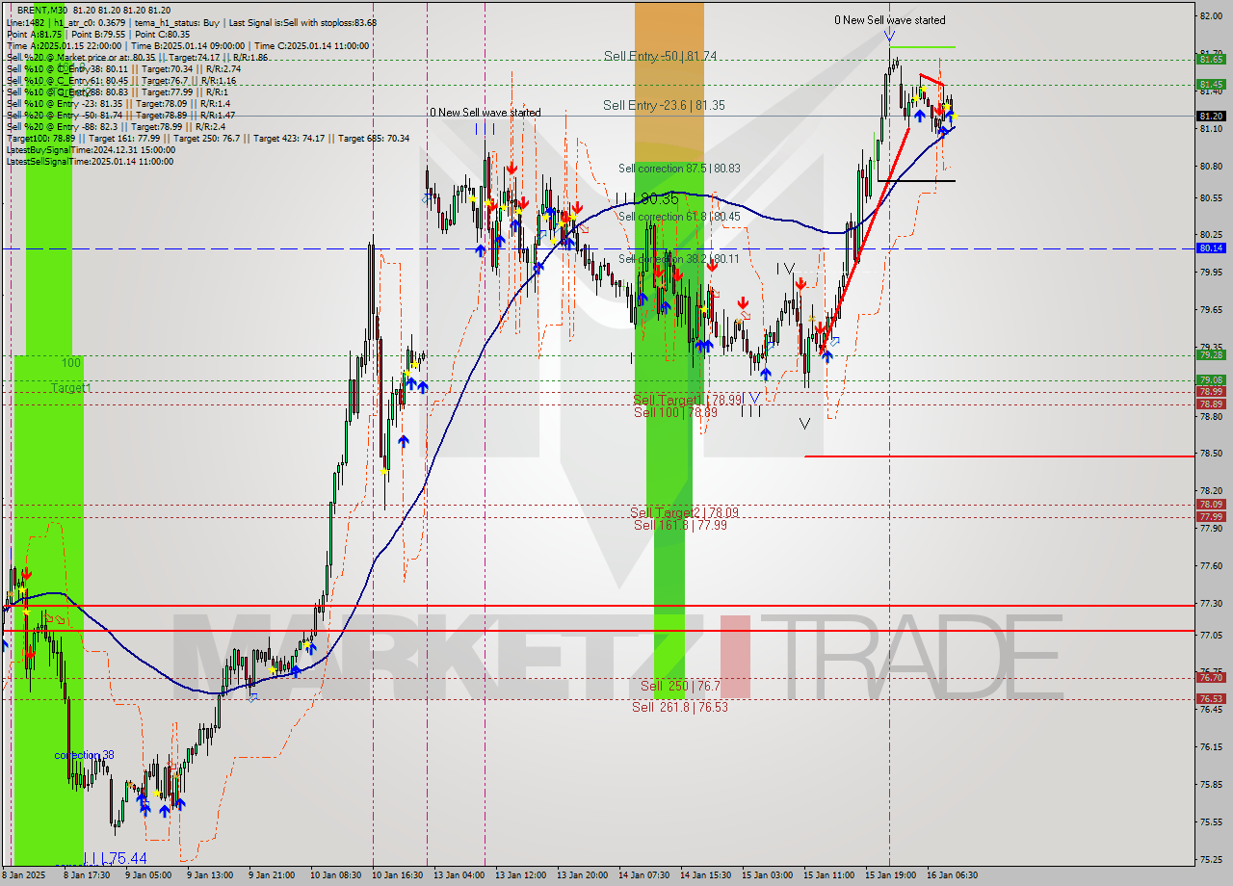
Task: Click red 78.09 tag on price axis
Action: tap(1211, 504)
